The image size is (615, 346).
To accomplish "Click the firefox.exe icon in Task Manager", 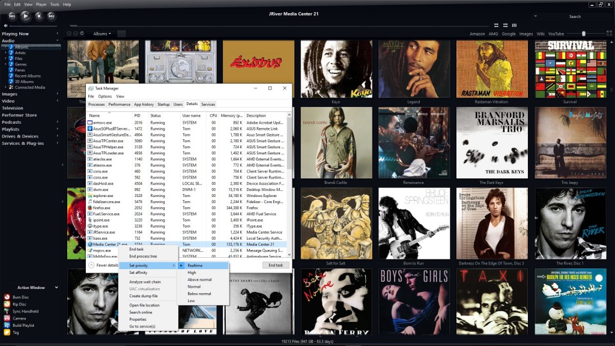I will click(90, 207).
